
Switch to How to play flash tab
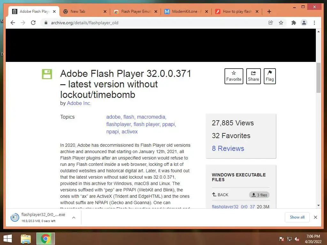237,11
